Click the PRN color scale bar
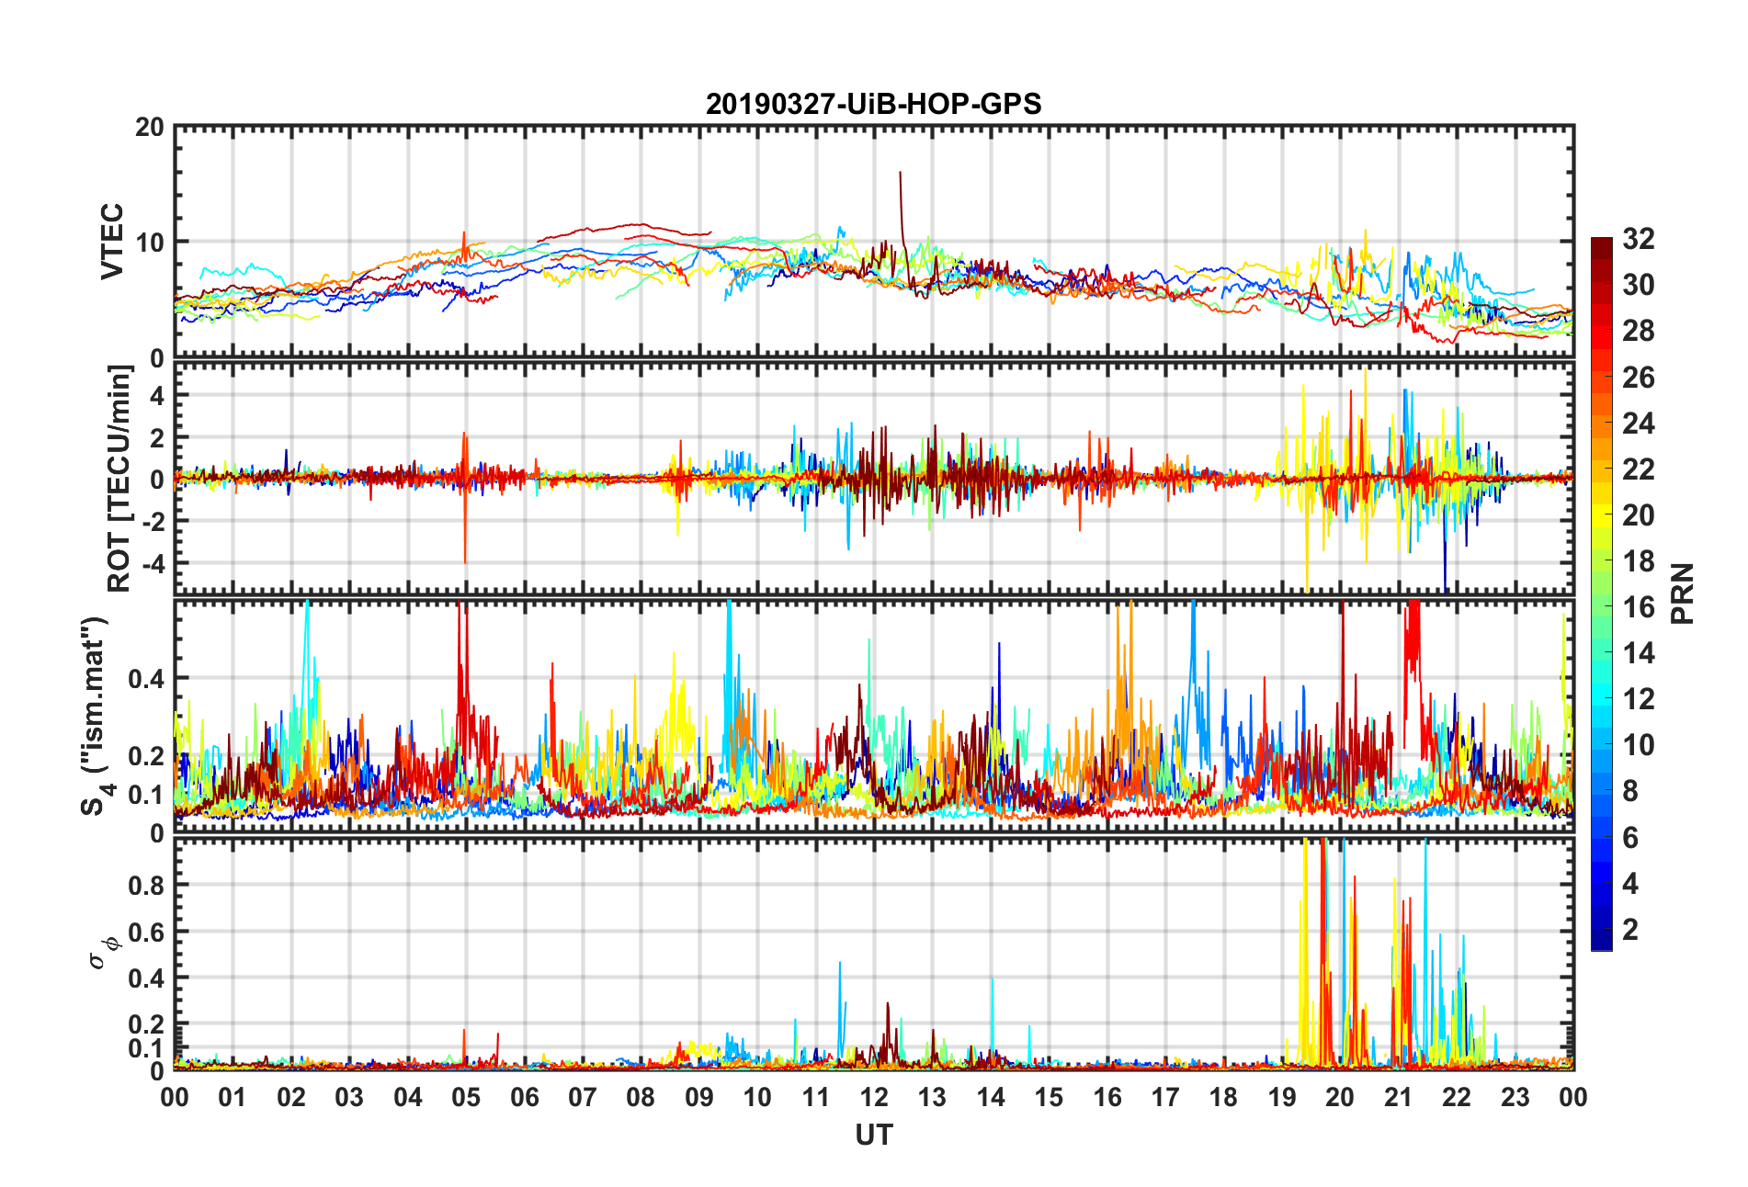 pyautogui.click(x=1601, y=593)
